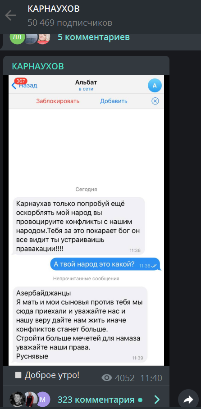The width and height of the screenshot is (201, 409).
Task: Click Заблокировать in the screenshot
Action: coord(58,101)
